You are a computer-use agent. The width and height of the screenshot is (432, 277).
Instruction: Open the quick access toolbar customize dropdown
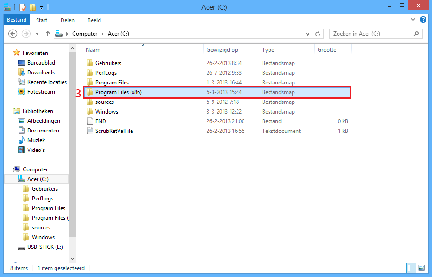pos(41,7)
